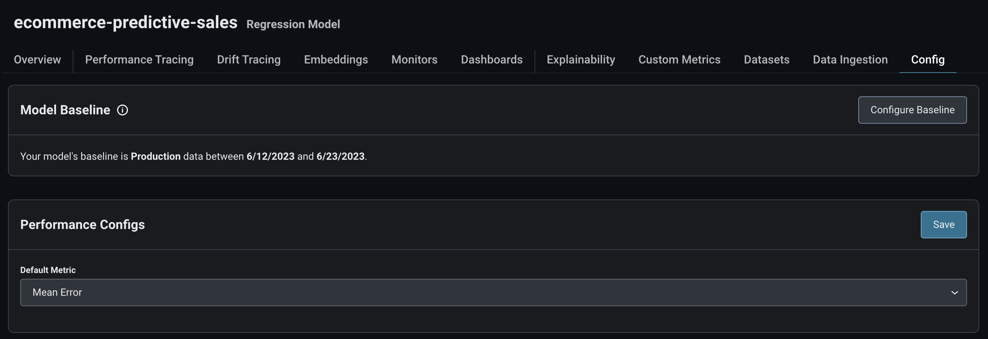Switch to the Drift Tracing tab

tap(249, 60)
